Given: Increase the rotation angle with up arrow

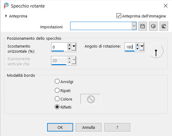Looking at the screenshot, I should click(137, 45).
